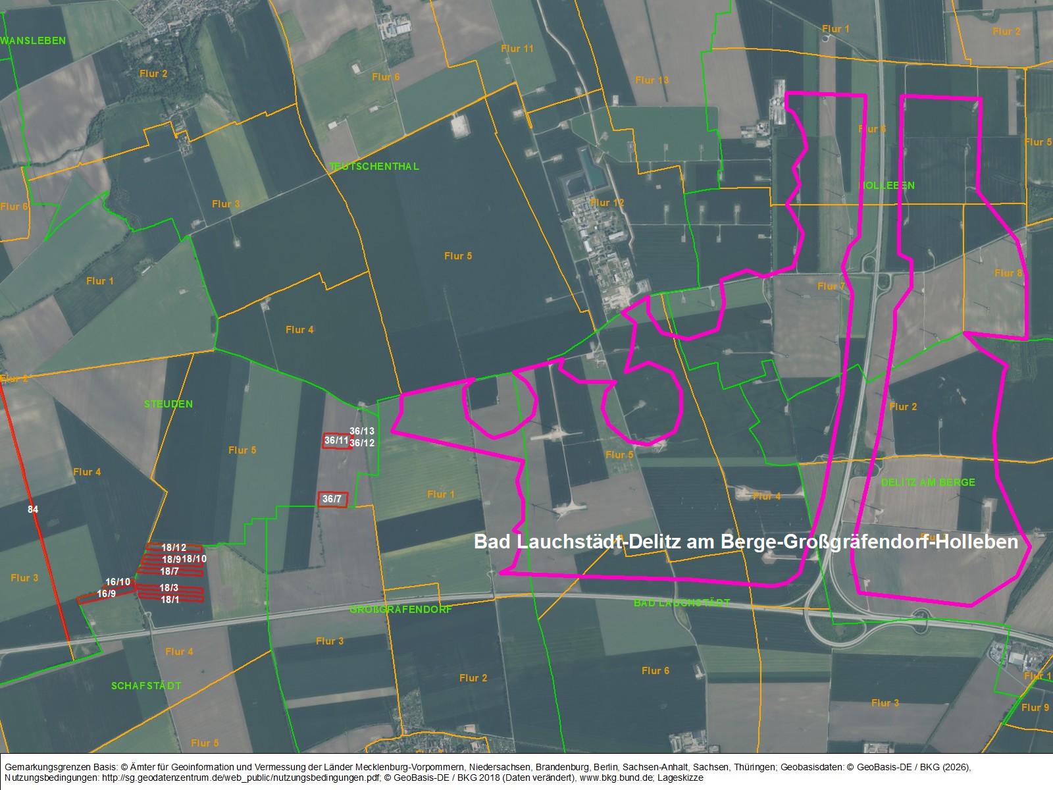This screenshot has height=790, width=1053.
Task: Click the TEUTSCHENTHAL district label
Action: 374,167
